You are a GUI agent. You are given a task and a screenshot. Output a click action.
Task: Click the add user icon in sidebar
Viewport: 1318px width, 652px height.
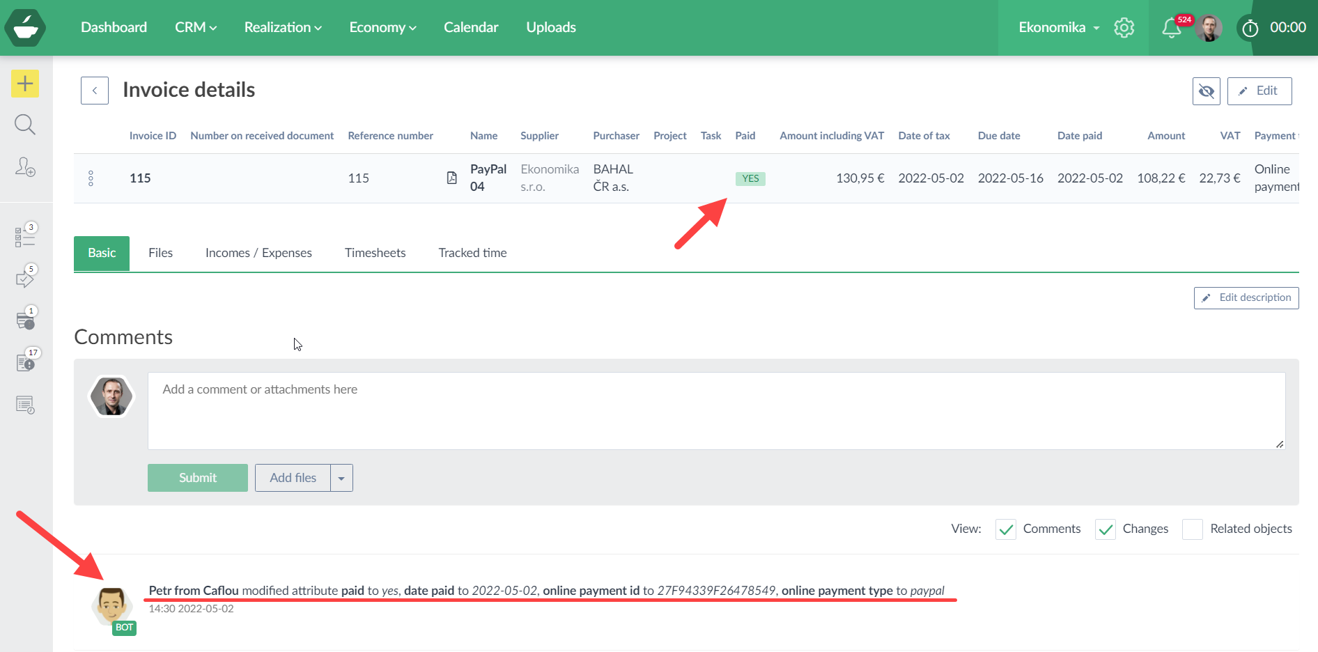click(25, 167)
